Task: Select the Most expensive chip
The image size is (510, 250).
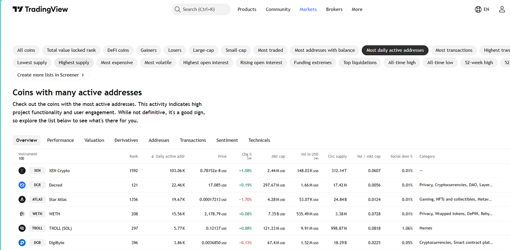Action: [x=117, y=62]
